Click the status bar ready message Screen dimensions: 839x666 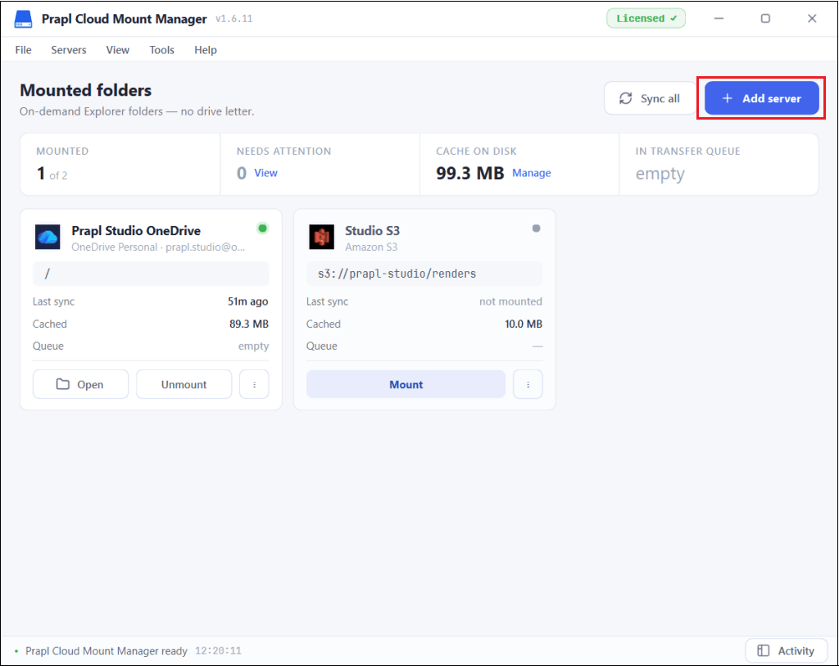coord(107,651)
